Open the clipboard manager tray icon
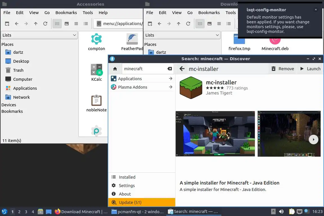The height and width of the screenshot is (216, 324). click(292, 211)
